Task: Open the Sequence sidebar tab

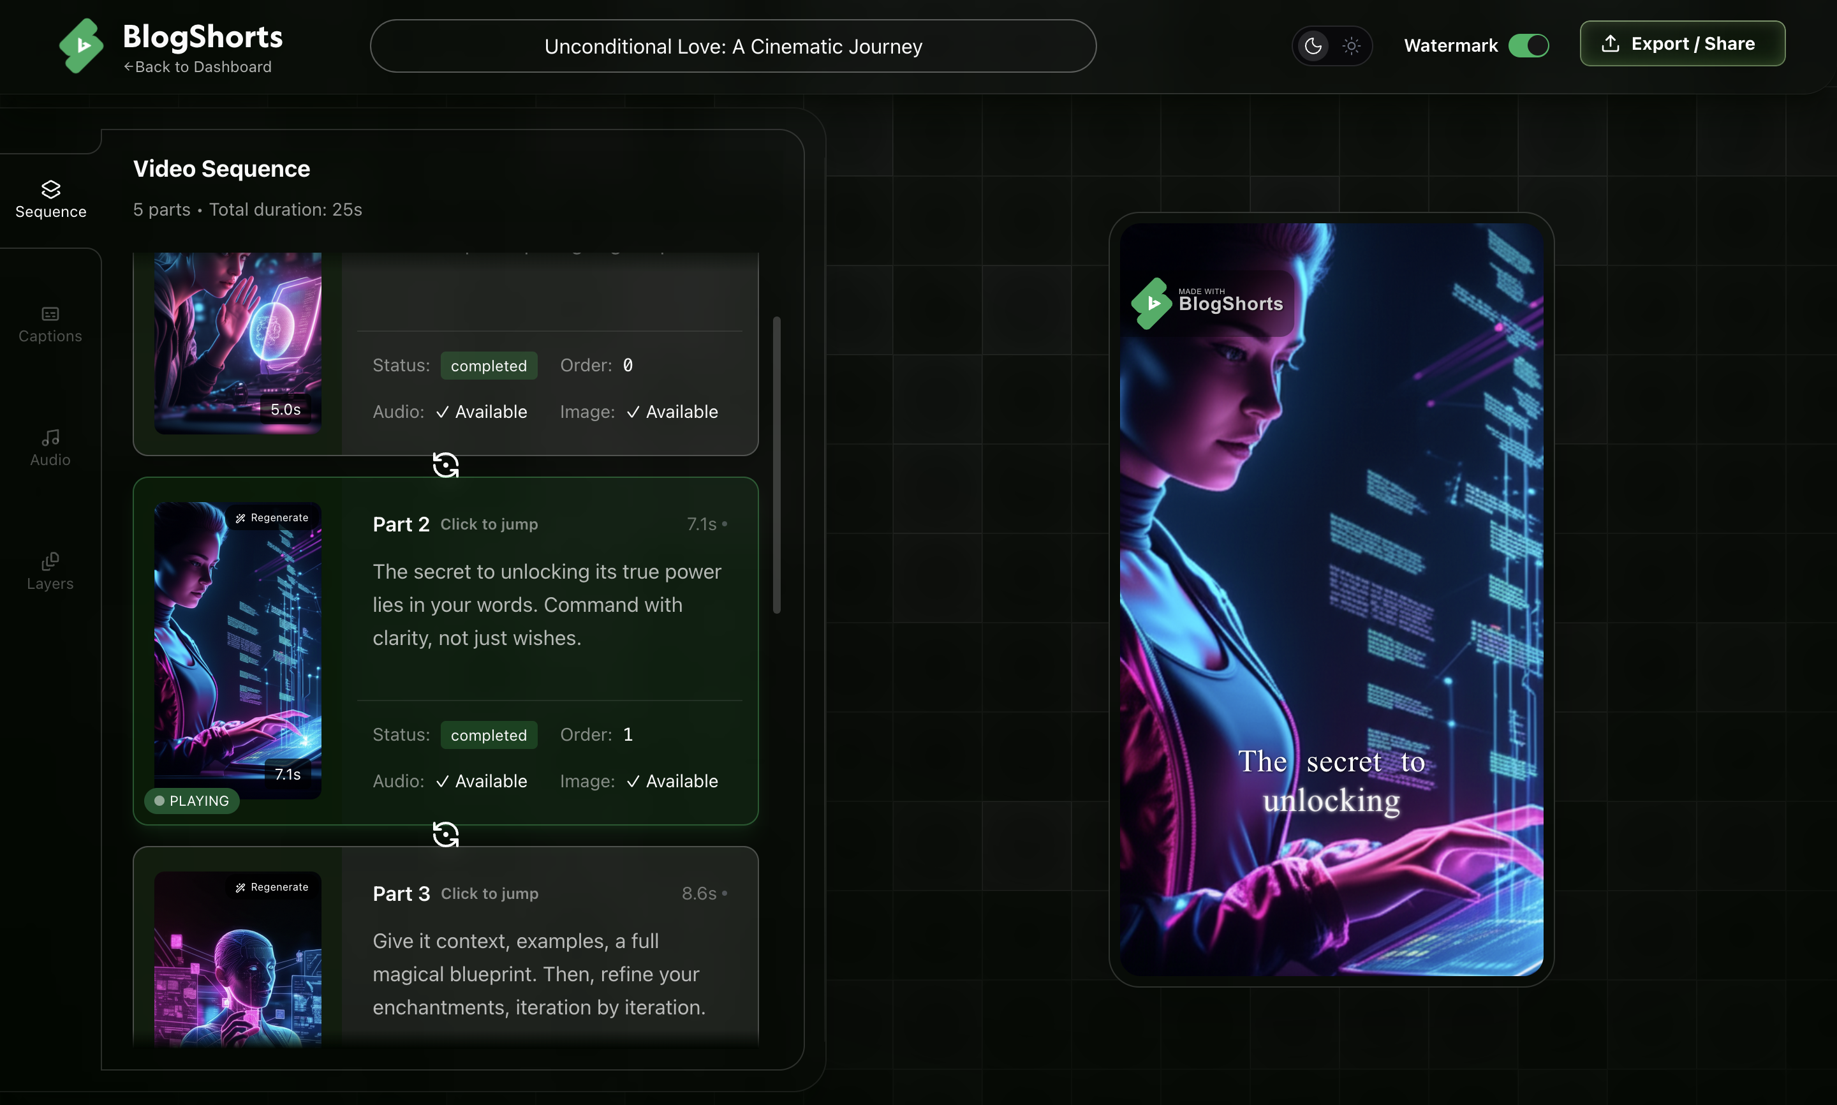Action: (50, 200)
